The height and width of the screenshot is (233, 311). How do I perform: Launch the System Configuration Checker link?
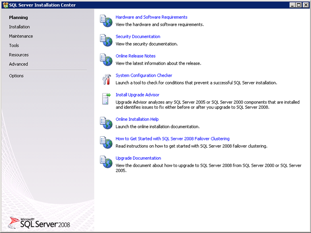pyautogui.click(x=144, y=75)
